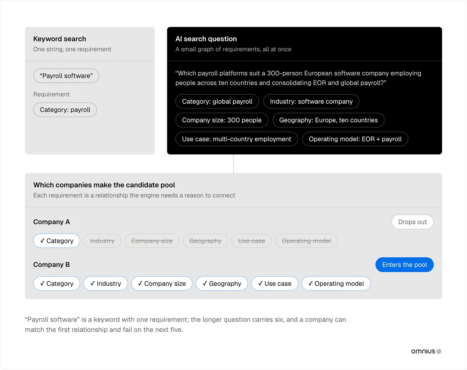Select Operating model: EOR + payroll chip
467x370 pixels.
(355, 139)
